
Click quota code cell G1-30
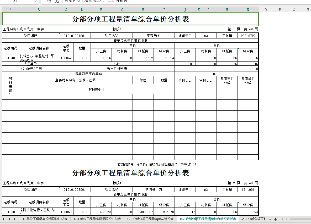[10, 212]
